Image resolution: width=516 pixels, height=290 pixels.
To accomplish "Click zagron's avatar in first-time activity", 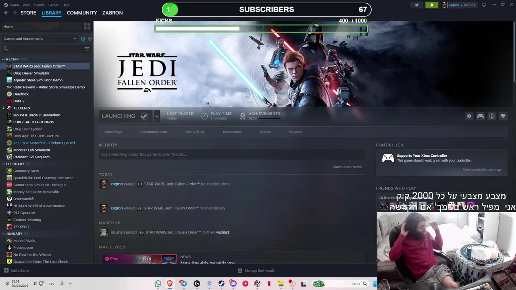I will pyautogui.click(x=104, y=184).
